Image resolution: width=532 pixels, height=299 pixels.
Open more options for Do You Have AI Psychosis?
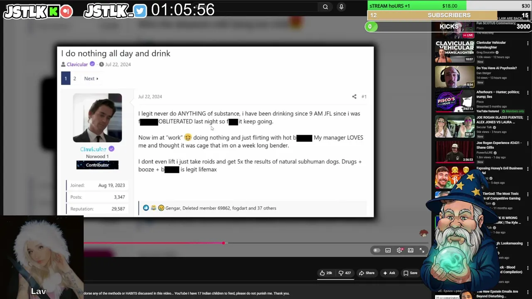(527, 69)
